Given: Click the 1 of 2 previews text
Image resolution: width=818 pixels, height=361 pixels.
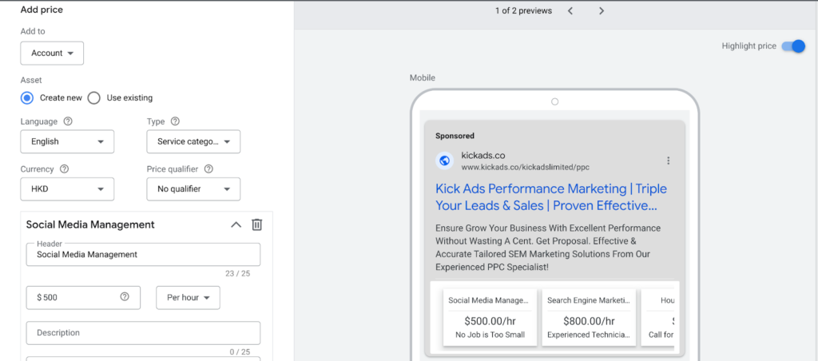Looking at the screenshot, I should 524,11.
